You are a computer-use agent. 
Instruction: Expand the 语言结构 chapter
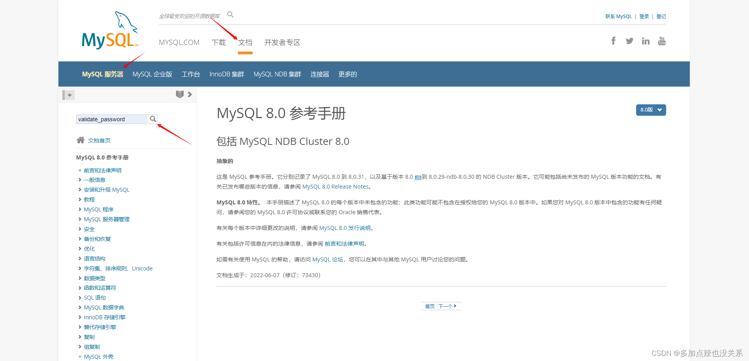point(80,259)
